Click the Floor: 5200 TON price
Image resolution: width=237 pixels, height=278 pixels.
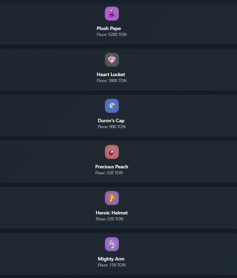pyautogui.click(x=112, y=35)
